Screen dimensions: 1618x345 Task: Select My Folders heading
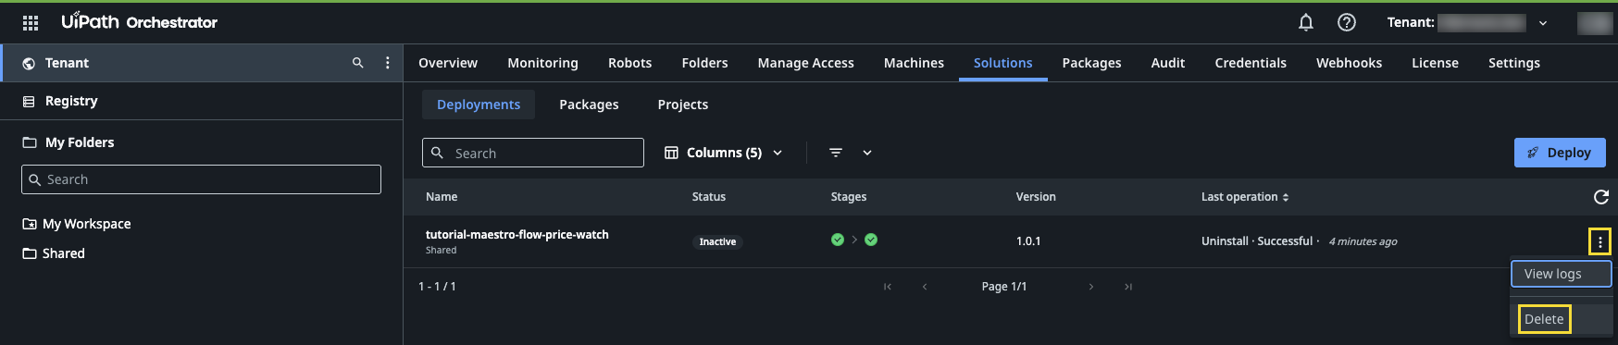coord(80,142)
